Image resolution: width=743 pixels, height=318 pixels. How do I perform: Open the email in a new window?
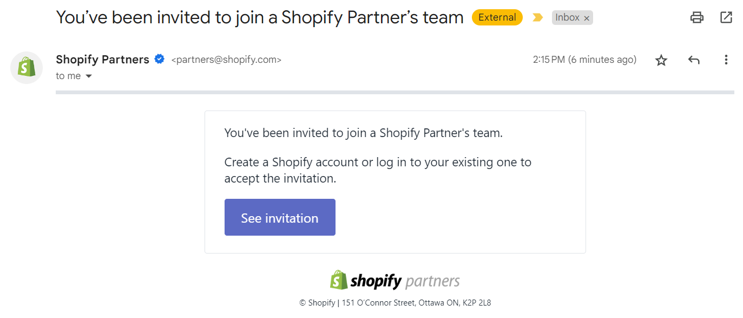pos(726,17)
